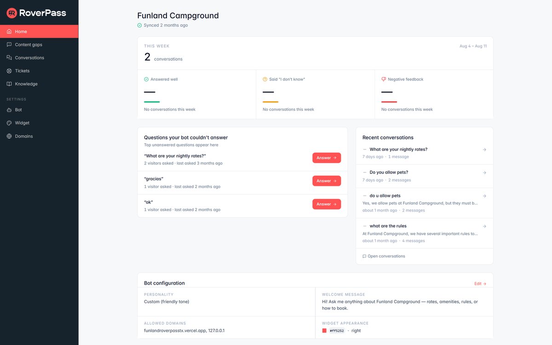The height and width of the screenshot is (345, 552).
Task: Open the Home page in sidebar
Action: point(39,32)
